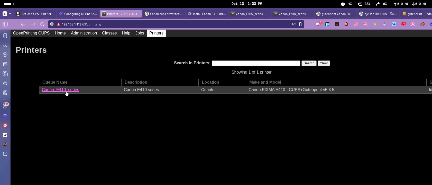Switch to 'Install Canon E410 dri…' tab
The height and width of the screenshot is (185, 432).
coord(207,14)
